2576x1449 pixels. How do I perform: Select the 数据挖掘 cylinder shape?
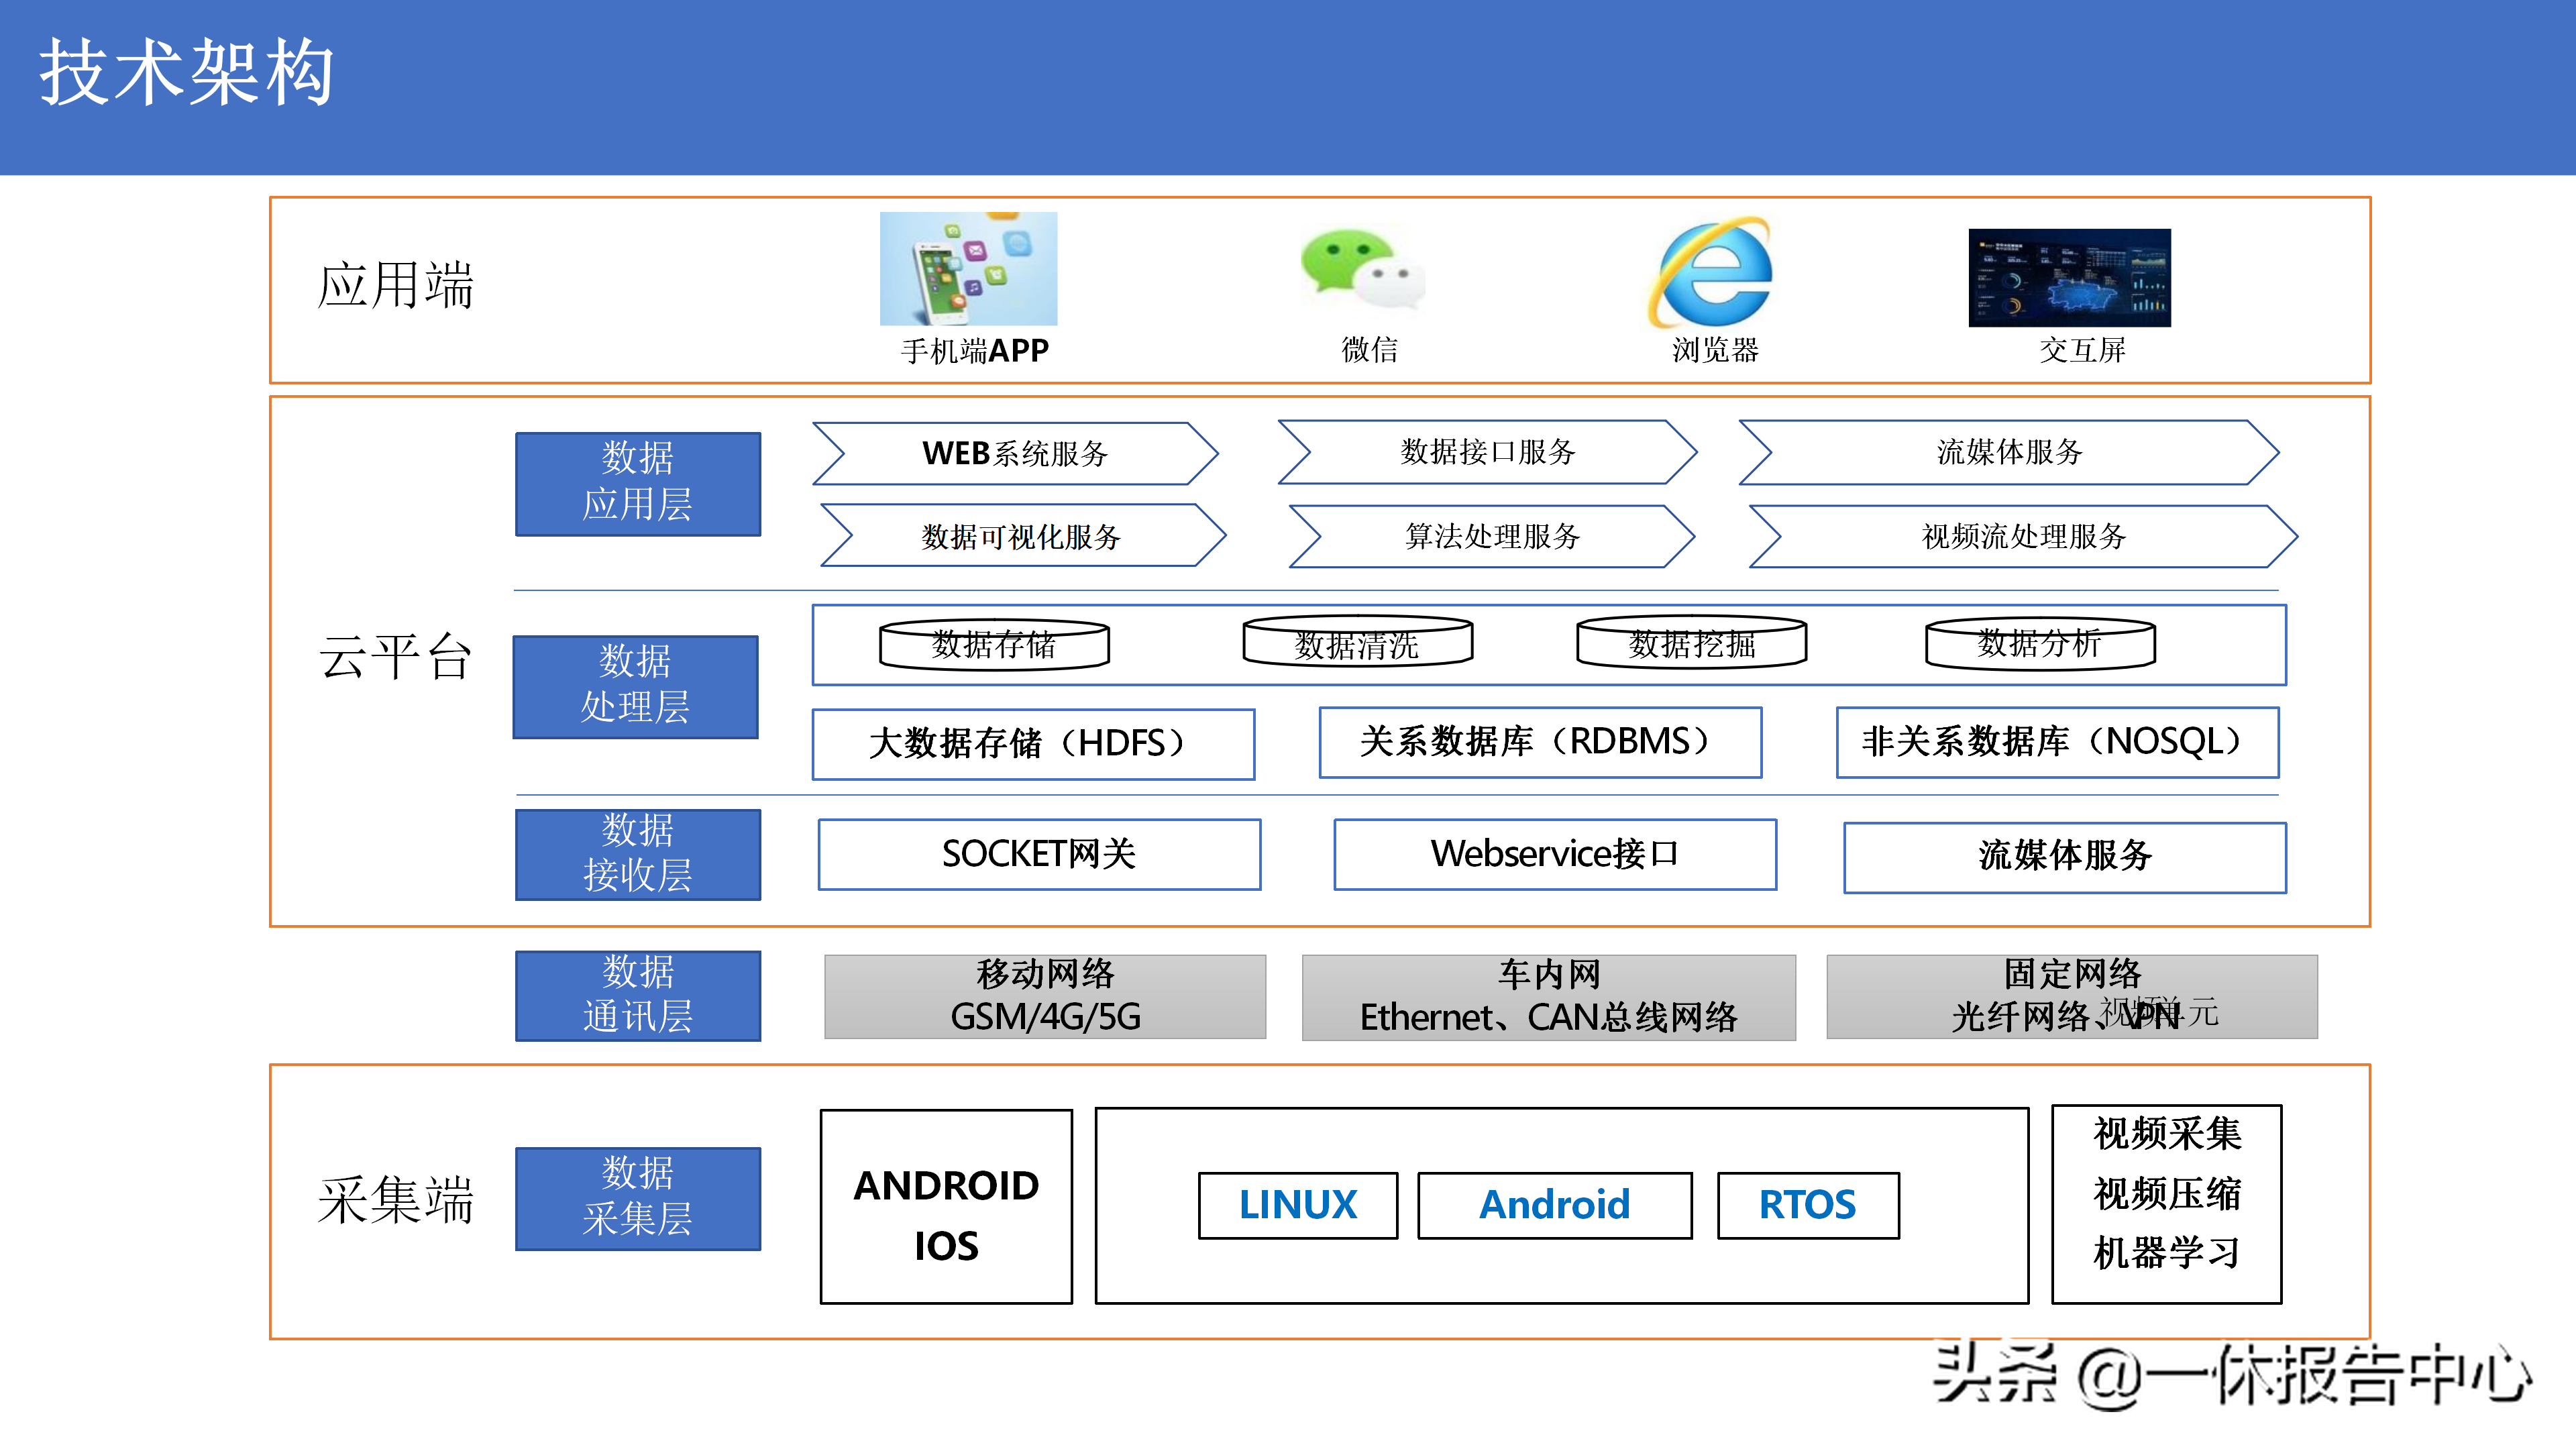(x=1691, y=643)
